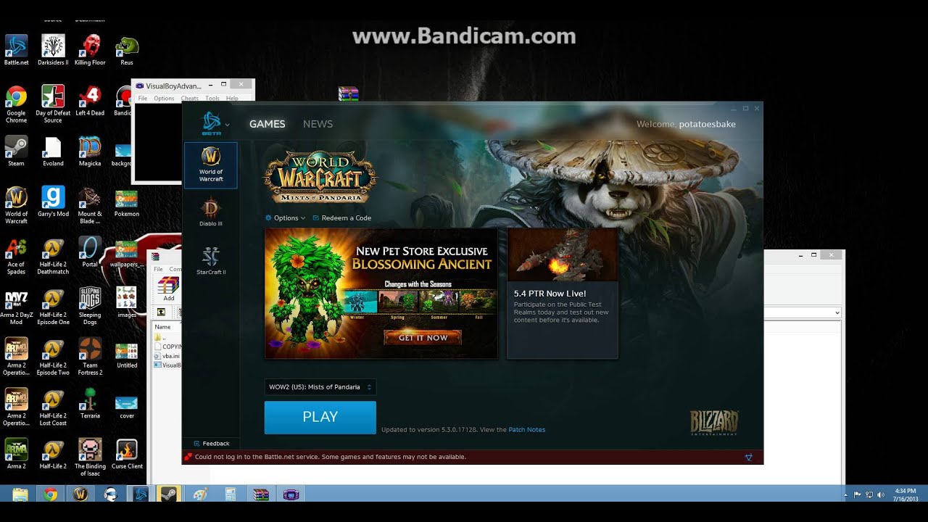Open the dropdown in the background right-side window
928x522 pixels.
(x=837, y=312)
